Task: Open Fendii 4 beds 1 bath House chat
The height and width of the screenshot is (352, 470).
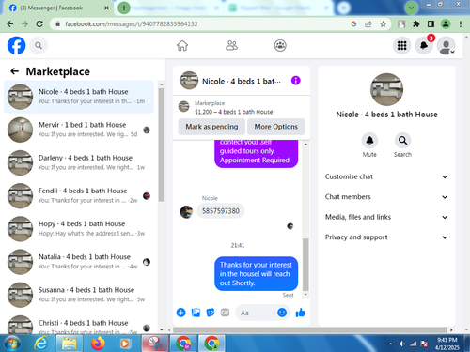Action: (79, 195)
